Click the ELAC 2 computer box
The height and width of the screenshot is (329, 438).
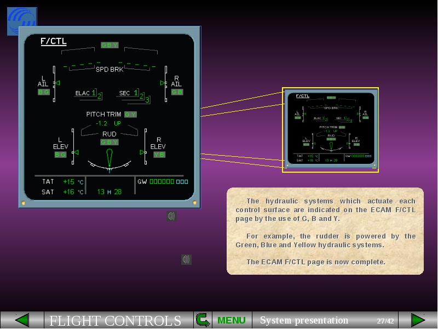pyautogui.click(x=100, y=97)
